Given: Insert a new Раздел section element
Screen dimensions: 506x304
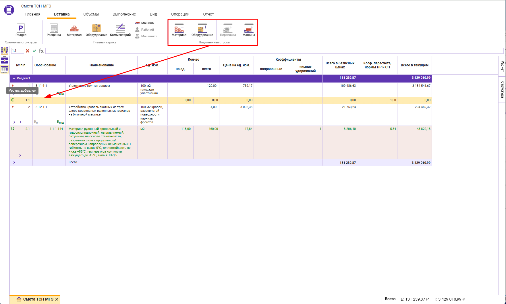Looking at the screenshot, I should pyautogui.click(x=21, y=30).
